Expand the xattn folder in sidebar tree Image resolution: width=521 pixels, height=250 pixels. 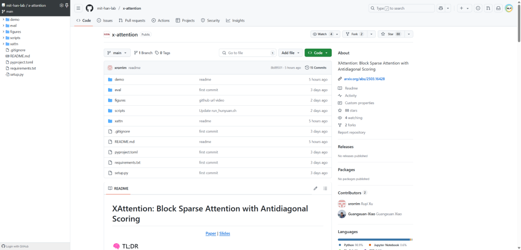tap(3, 44)
